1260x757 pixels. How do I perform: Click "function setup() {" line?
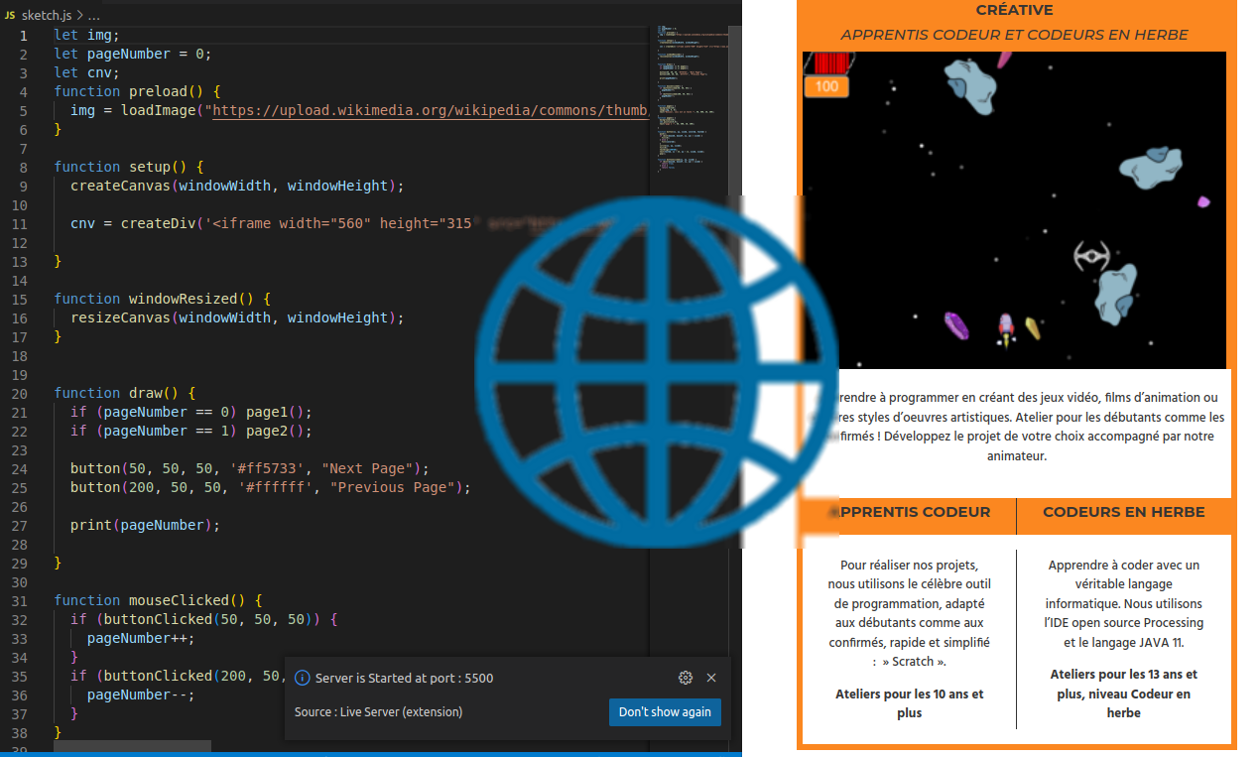[129, 167]
